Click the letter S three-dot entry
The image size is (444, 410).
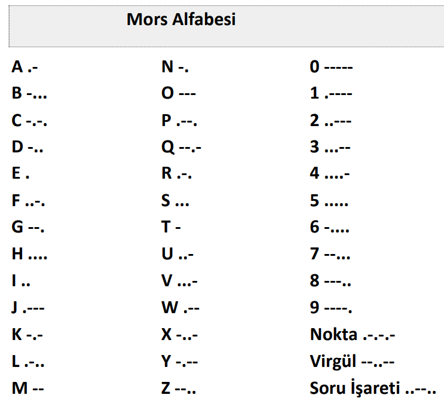[175, 200]
